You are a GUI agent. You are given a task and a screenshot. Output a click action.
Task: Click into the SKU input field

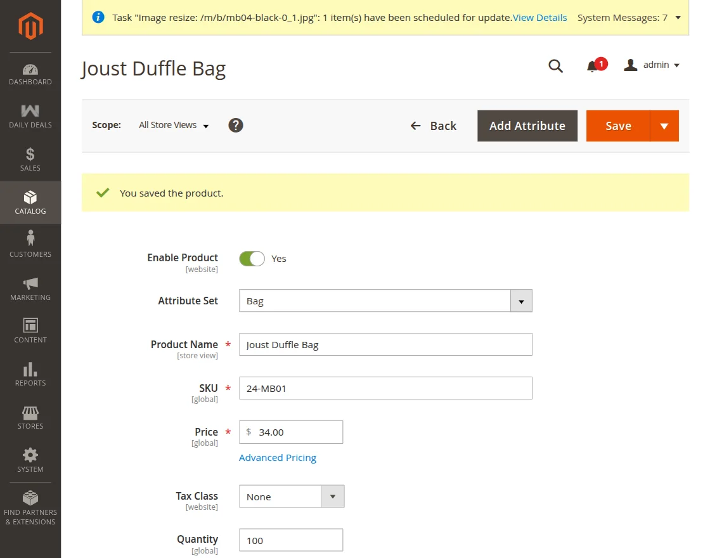click(385, 389)
